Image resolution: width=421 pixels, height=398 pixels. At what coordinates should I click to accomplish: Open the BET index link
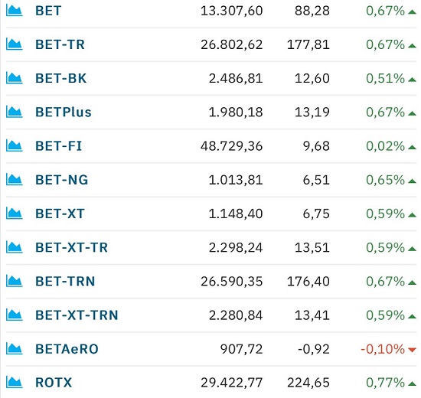point(48,11)
